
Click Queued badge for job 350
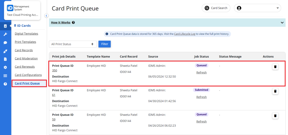201,65
